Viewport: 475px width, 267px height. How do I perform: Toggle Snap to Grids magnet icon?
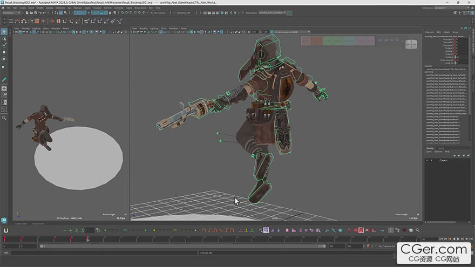(123, 13)
